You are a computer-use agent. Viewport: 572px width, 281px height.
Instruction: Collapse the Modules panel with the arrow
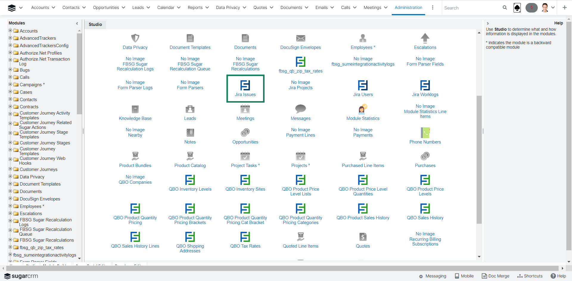coord(77,23)
